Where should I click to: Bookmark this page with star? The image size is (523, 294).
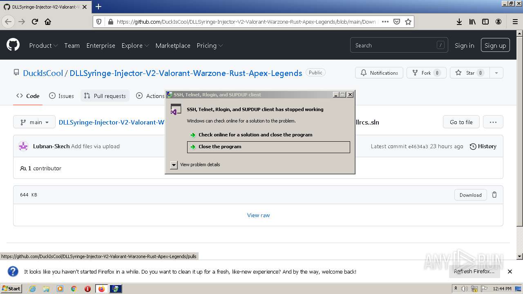pyautogui.click(x=408, y=22)
